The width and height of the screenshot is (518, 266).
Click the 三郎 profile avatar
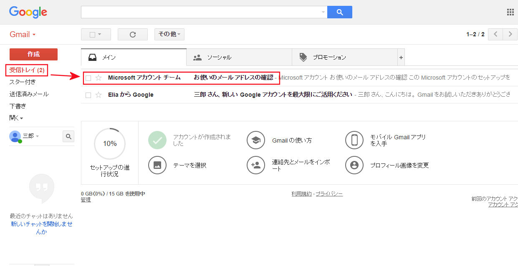tap(15, 136)
